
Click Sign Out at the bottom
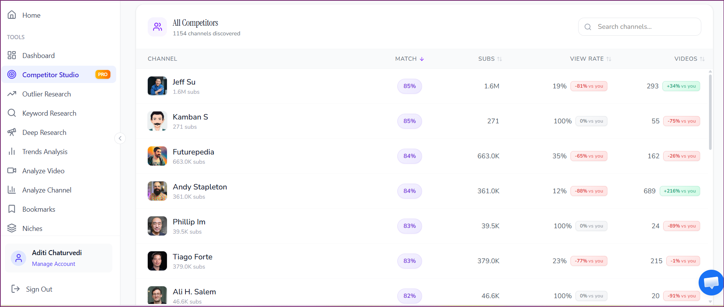[39, 289]
